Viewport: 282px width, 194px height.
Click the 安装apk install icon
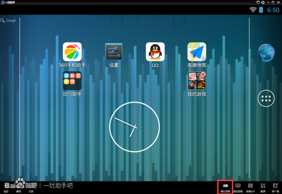(250, 186)
